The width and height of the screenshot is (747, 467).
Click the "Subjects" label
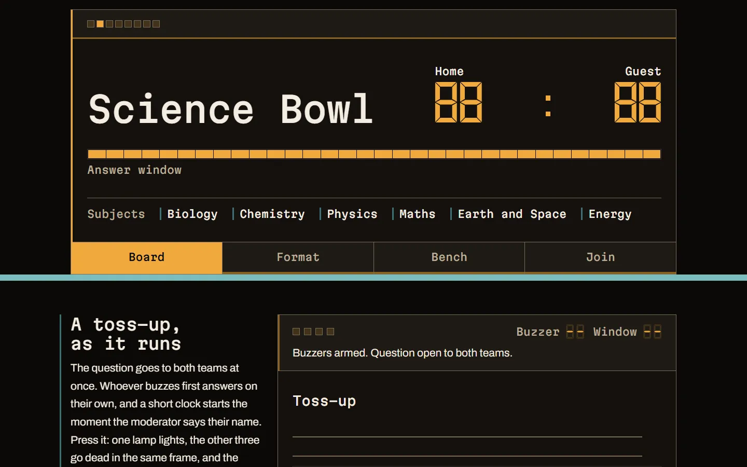coord(116,214)
